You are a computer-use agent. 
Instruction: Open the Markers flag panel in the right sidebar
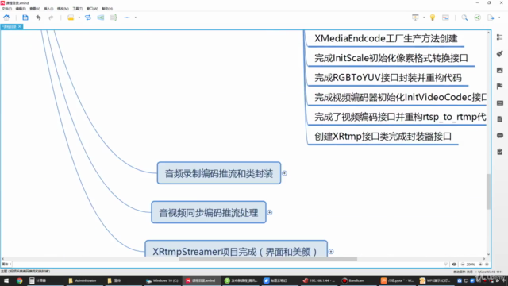(499, 87)
